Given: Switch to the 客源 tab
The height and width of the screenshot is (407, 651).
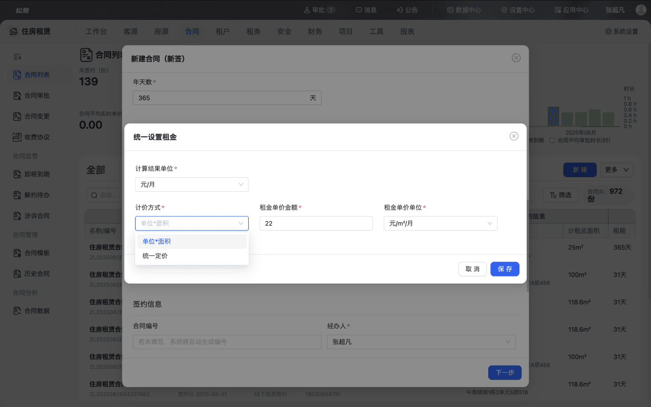Looking at the screenshot, I should tap(131, 31).
